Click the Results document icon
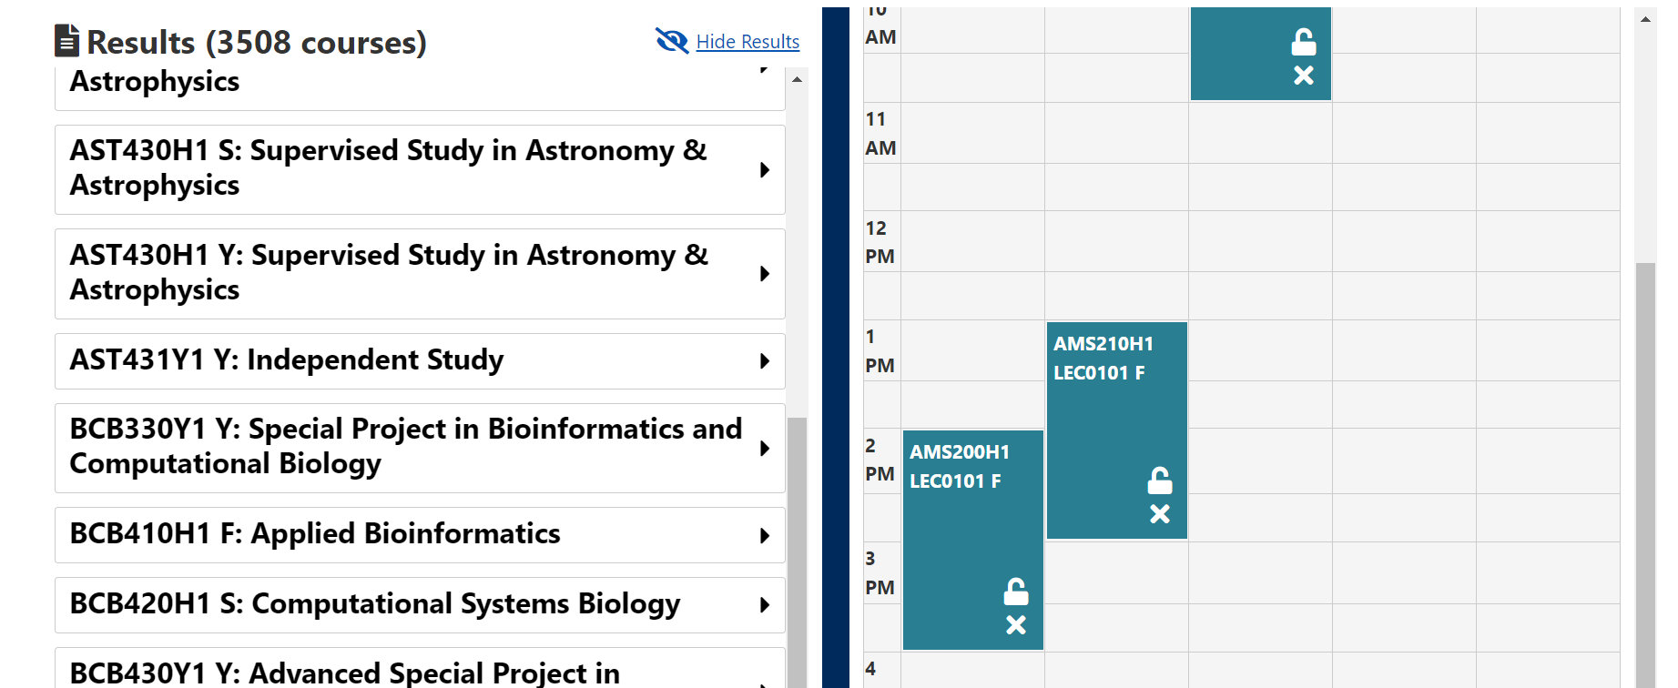 click(x=66, y=41)
